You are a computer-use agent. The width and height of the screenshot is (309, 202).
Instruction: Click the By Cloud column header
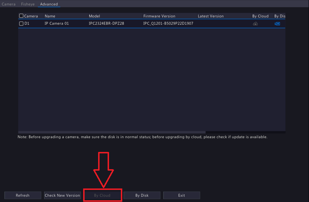pyautogui.click(x=260, y=16)
